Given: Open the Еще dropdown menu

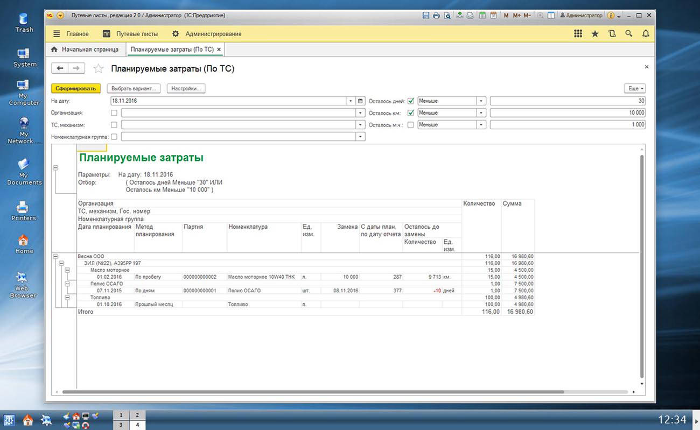Looking at the screenshot, I should click(x=634, y=88).
